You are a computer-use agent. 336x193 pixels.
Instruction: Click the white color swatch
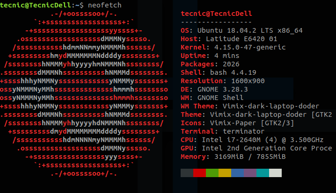click(275, 173)
